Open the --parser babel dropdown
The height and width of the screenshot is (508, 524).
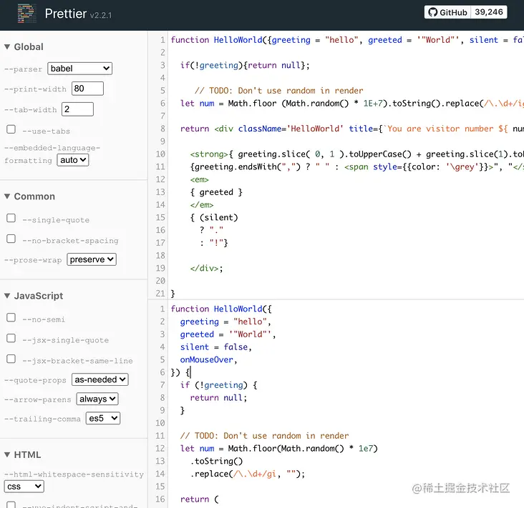click(80, 69)
